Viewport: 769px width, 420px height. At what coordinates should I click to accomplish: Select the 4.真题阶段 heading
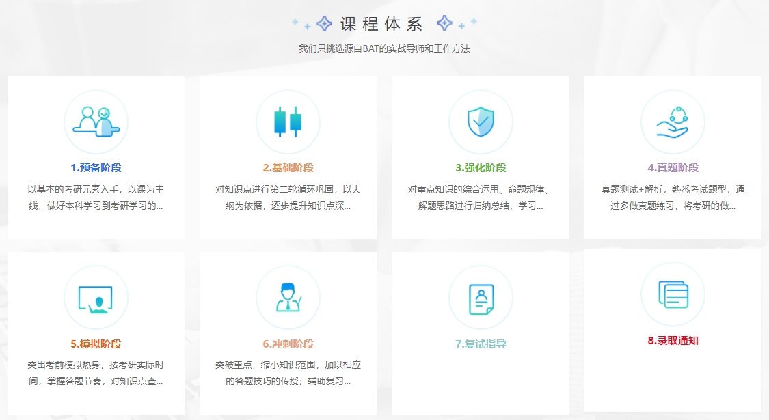pyautogui.click(x=673, y=168)
